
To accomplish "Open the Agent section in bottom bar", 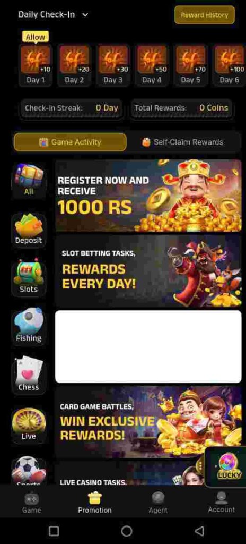I will [158, 503].
